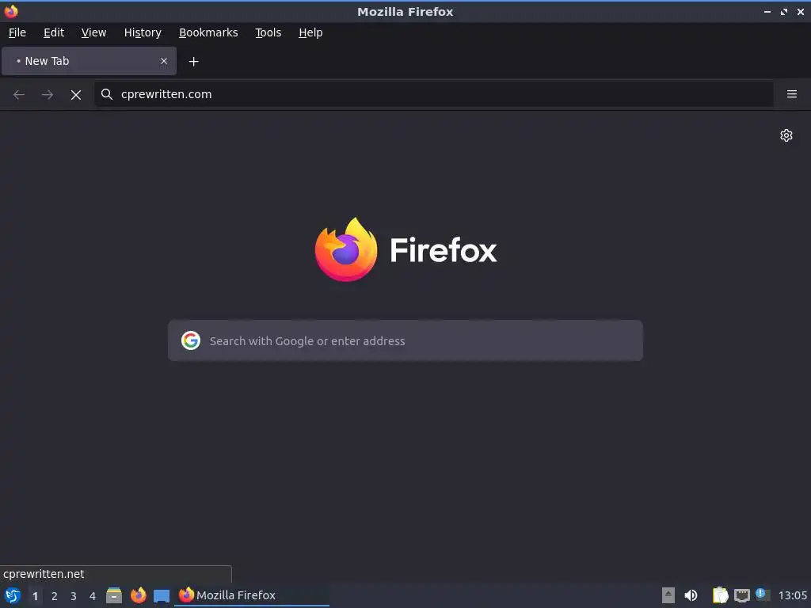The width and height of the screenshot is (811, 608).
Task: Switch to workspace 3 in the taskbar
Action: pos(74,596)
